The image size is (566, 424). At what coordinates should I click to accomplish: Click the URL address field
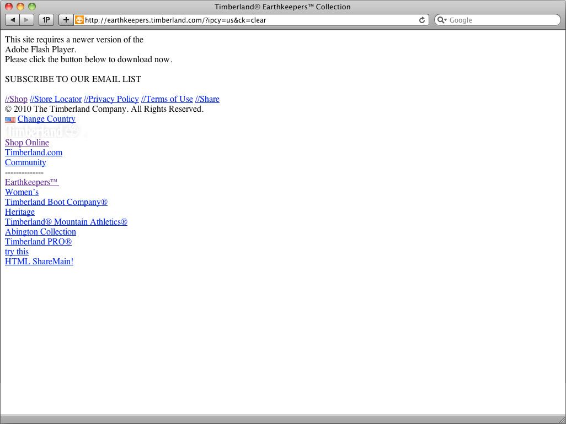pos(248,20)
